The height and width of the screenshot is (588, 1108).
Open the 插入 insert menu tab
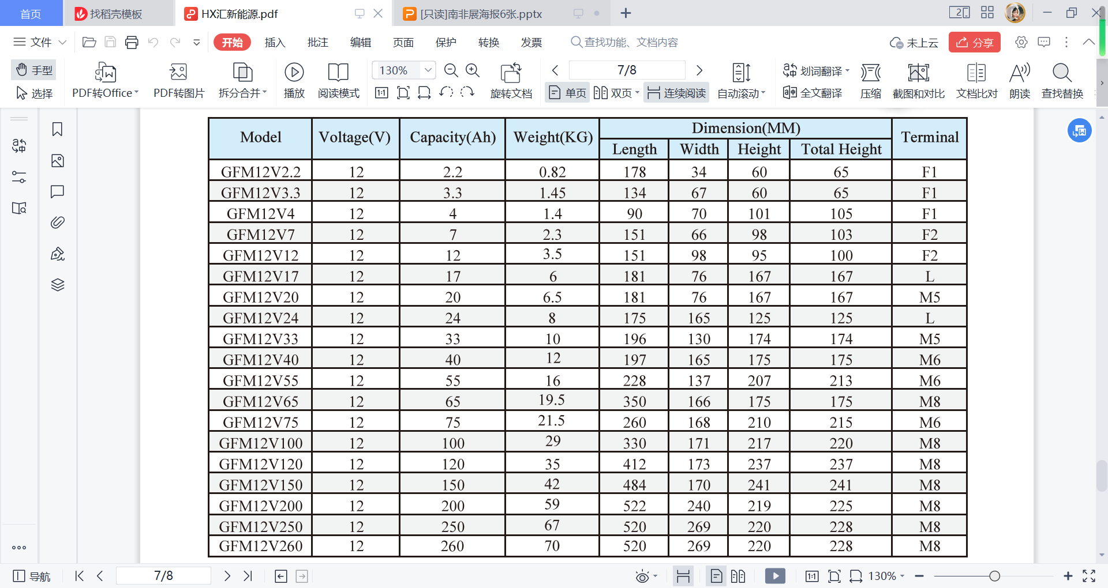point(275,42)
